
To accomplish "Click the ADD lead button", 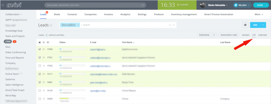I will [x=255, y=25].
